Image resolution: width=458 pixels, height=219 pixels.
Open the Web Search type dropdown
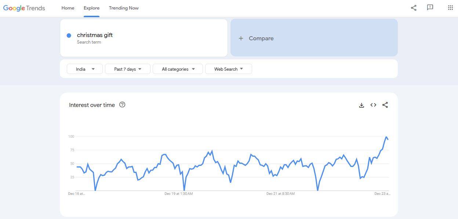(x=228, y=69)
